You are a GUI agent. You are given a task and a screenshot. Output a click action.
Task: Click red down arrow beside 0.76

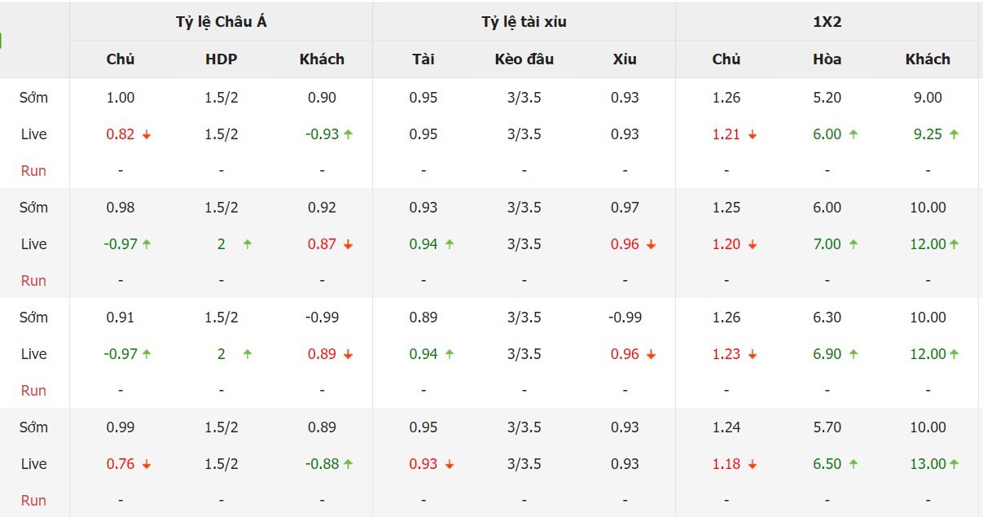point(147,465)
